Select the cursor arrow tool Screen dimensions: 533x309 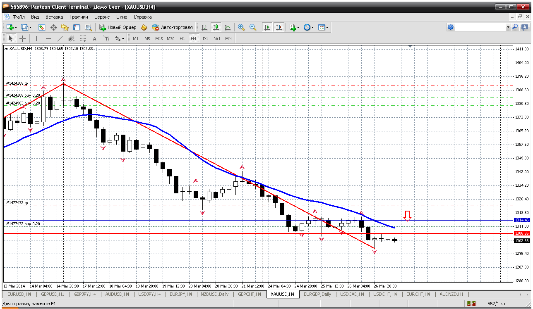pyautogui.click(x=11, y=38)
